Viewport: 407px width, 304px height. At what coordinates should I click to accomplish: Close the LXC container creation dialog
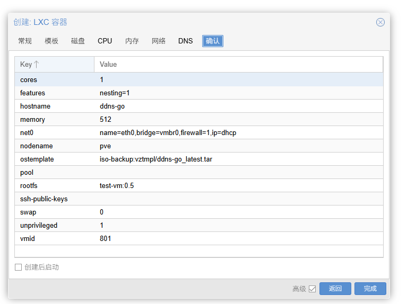tap(380, 22)
